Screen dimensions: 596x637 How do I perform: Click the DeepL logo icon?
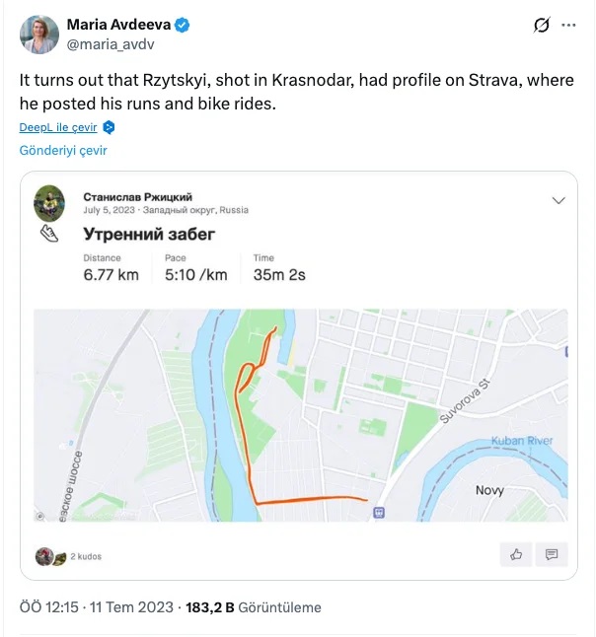pyautogui.click(x=110, y=127)
